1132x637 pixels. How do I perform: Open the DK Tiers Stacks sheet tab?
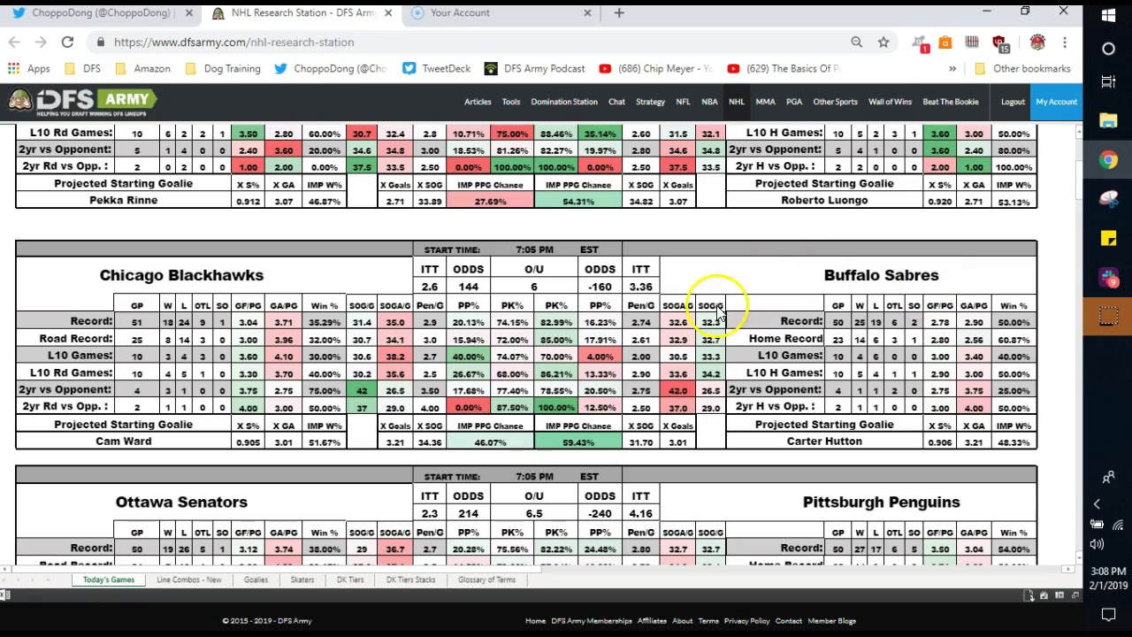410,579
